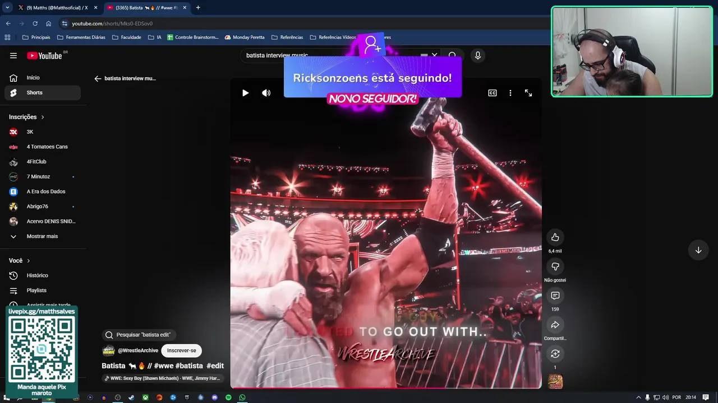718x403 pixels.
Task: Open A Era dos Dados channel
Action: pos(43,191)
